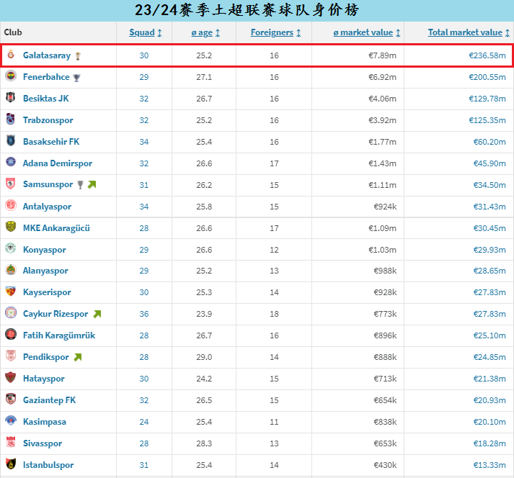Click the Basaksehir FK club crest icon
Image resolution: width=514 pixels, height=478 pixels.
click(11, 140)
